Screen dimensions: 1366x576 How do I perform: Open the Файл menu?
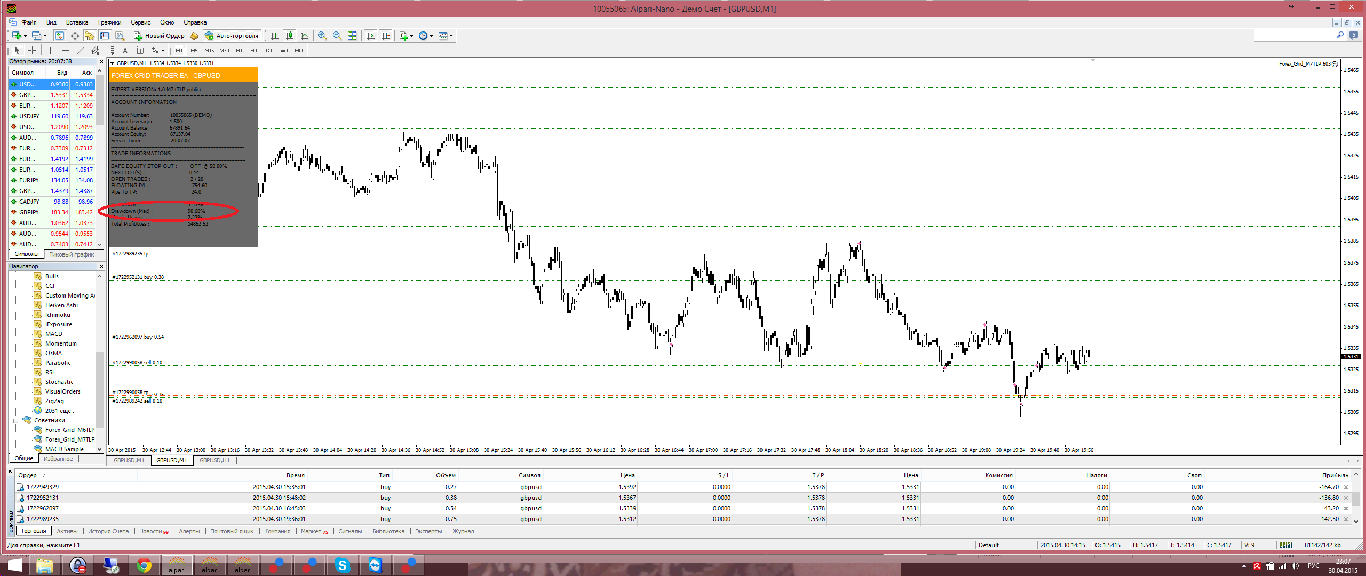pos(29,22)
